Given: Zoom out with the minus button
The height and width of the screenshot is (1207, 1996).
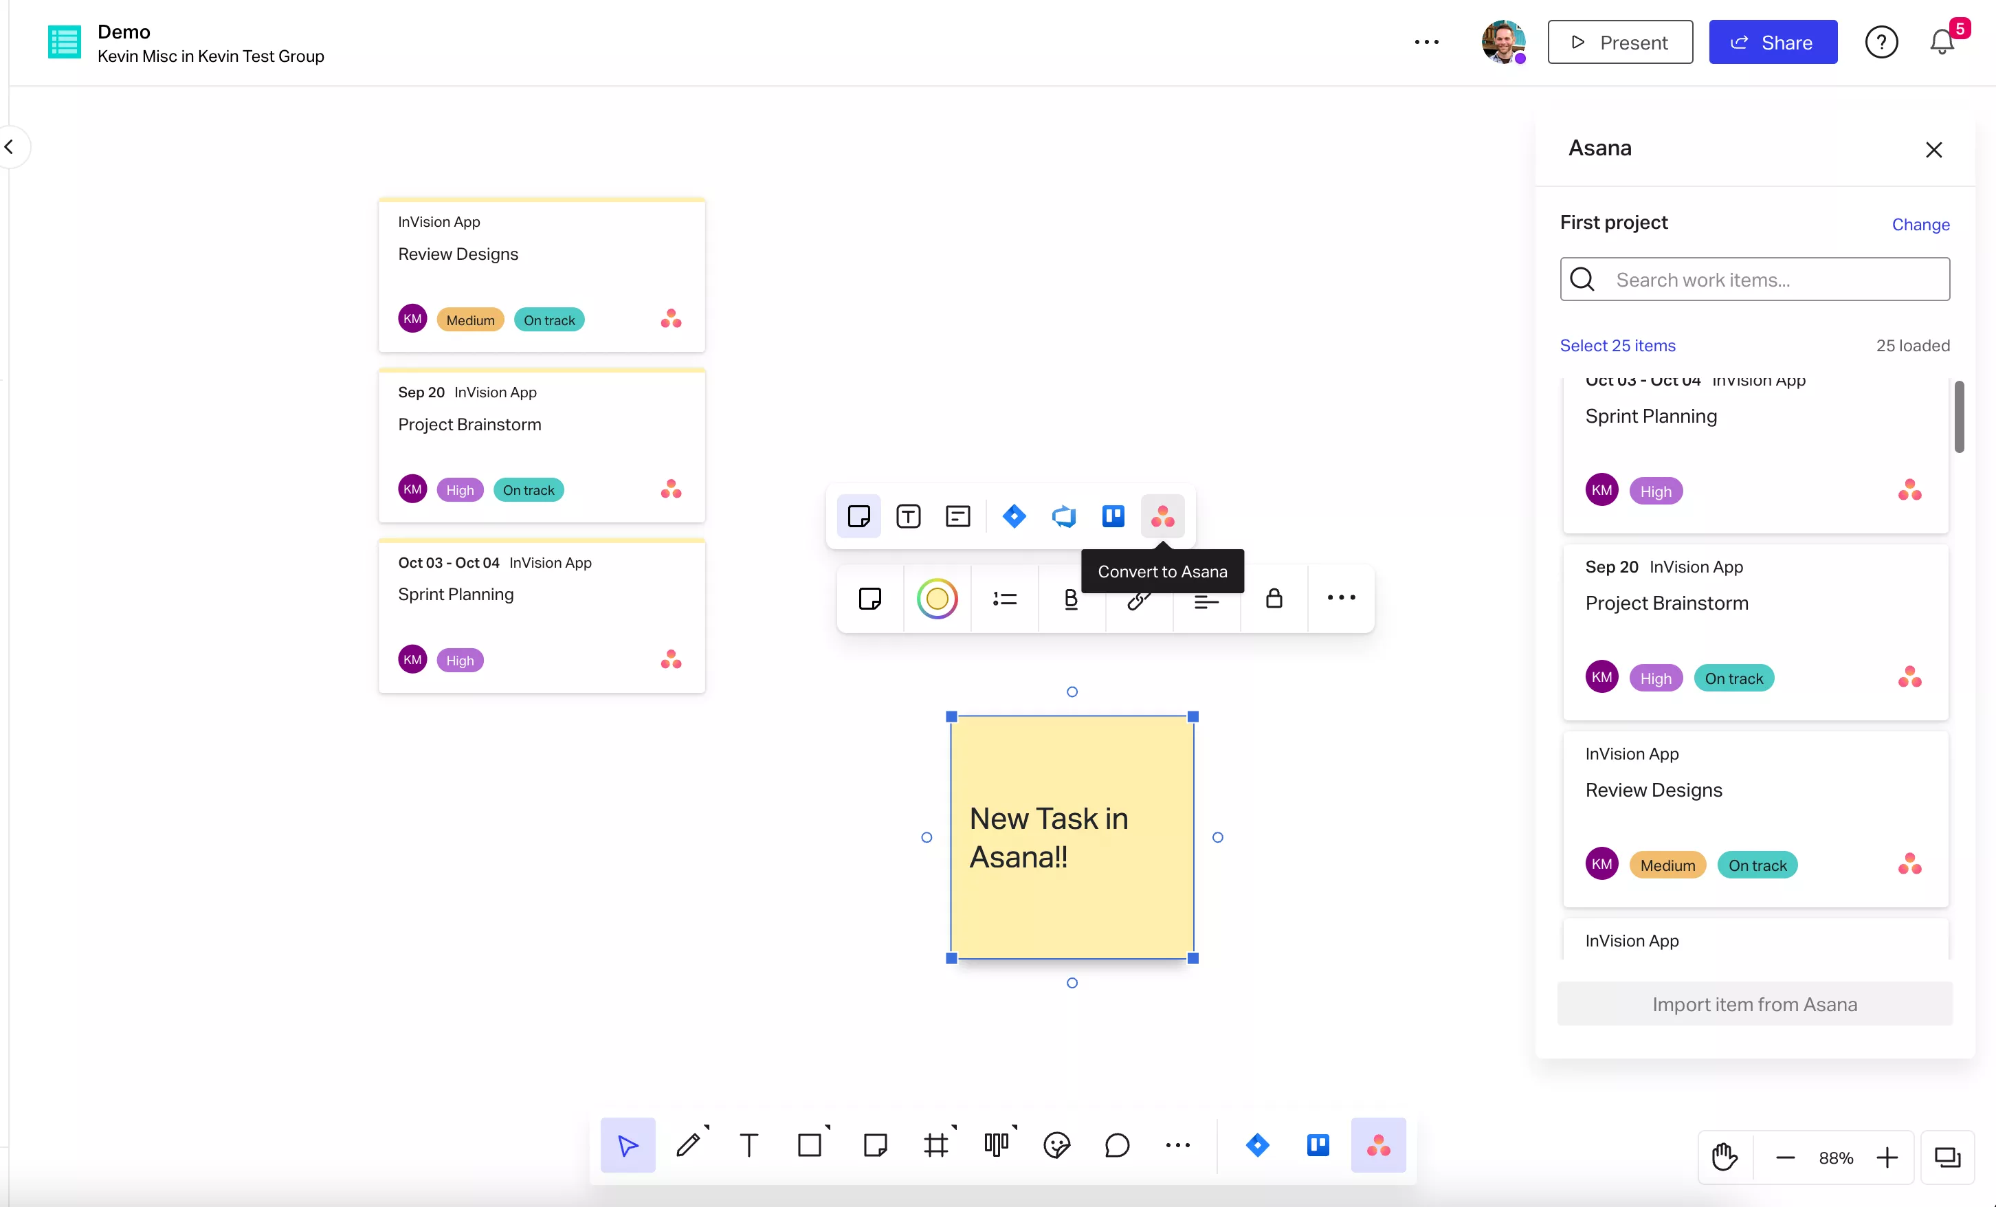Looking at the screenshot, I should [x=1786, y=1158].
